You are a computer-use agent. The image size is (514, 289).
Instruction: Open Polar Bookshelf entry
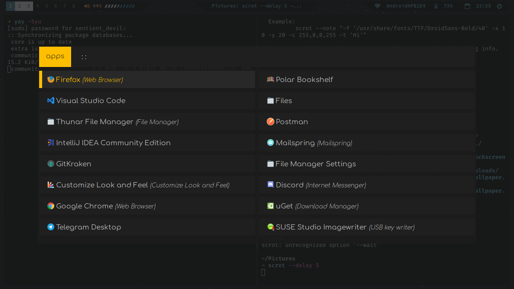pos(367,79)
